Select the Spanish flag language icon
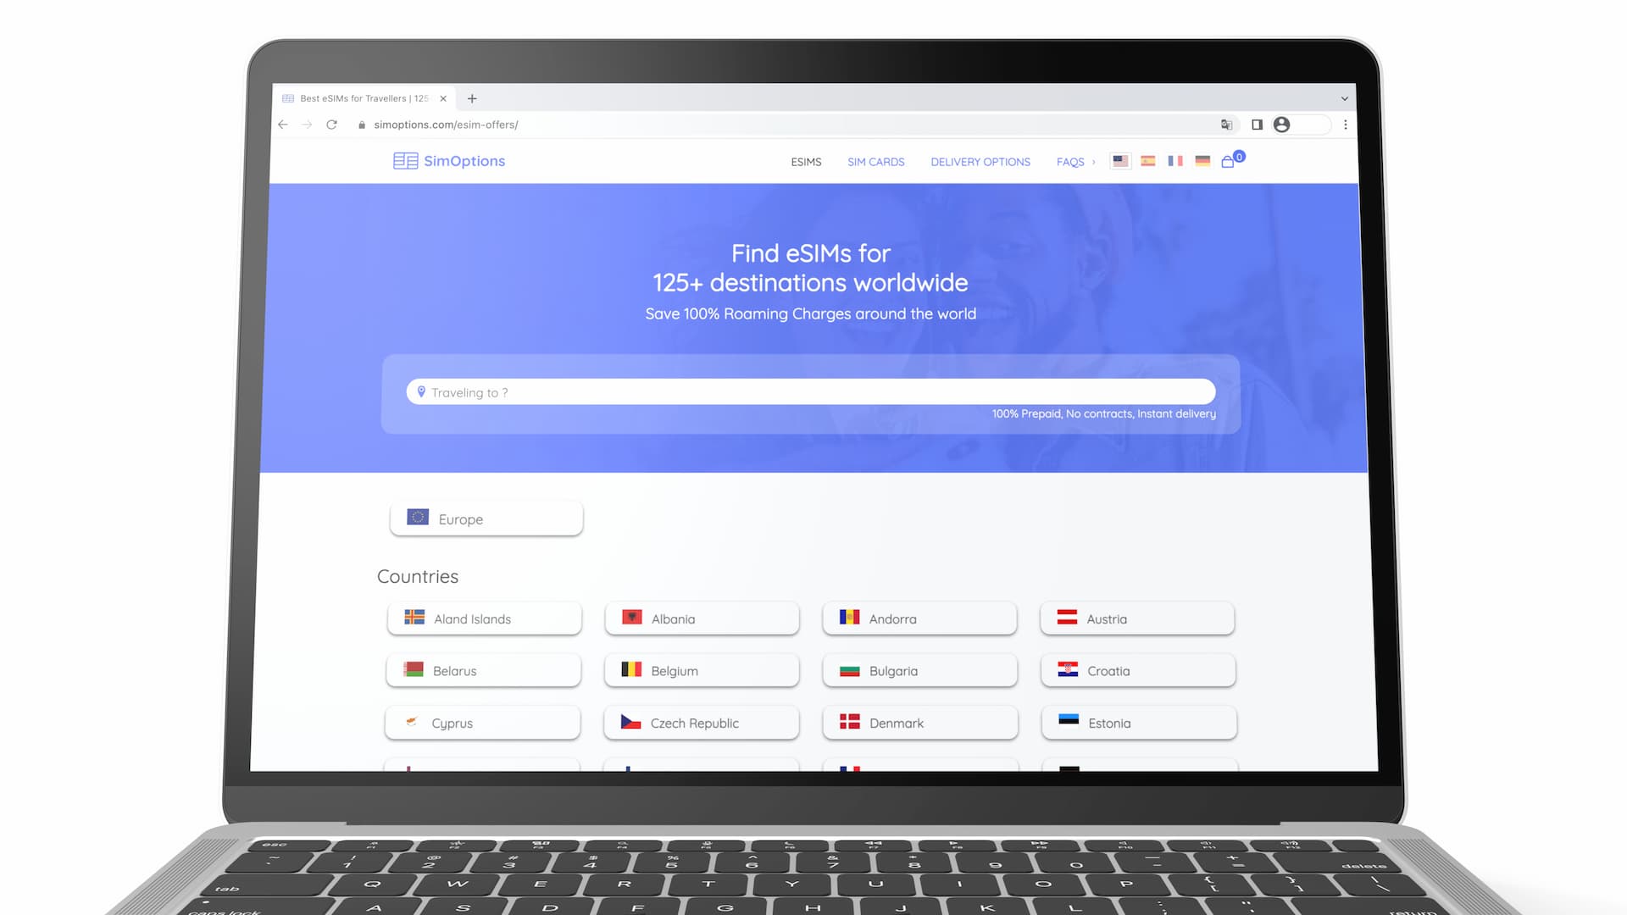1627x915 pixels. click(x=1147, y=161)
